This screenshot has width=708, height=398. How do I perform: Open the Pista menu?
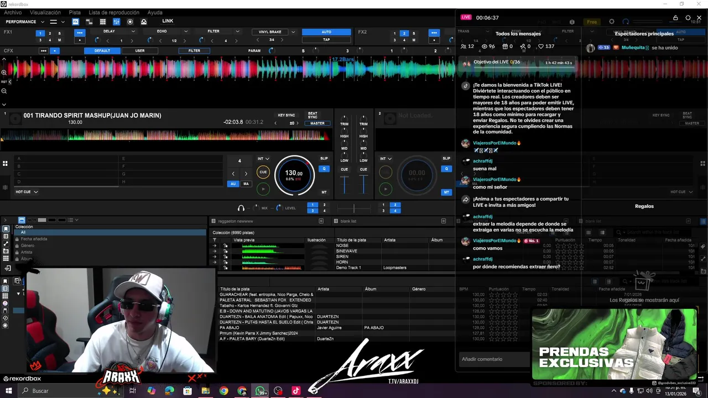(x=75, y=12)
